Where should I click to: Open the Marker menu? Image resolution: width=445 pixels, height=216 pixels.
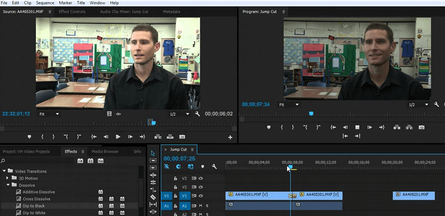pyautogui.click(x=65, y=3)
